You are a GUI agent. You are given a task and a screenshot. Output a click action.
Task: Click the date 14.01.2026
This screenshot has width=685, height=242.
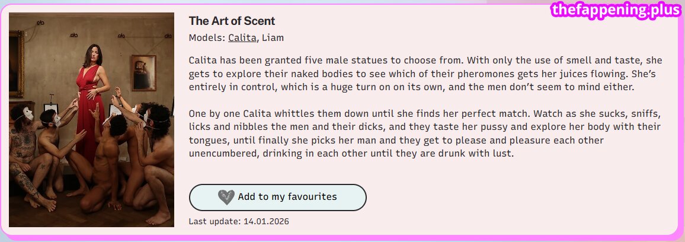pos(266,221)
